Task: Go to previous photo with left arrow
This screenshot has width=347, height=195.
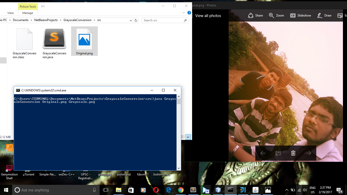Action: pyautogui.click(x=263, y=153)
